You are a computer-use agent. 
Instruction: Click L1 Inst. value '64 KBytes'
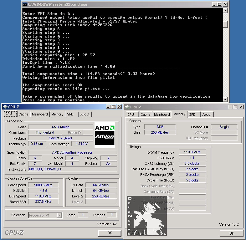[x=101, y=191]
